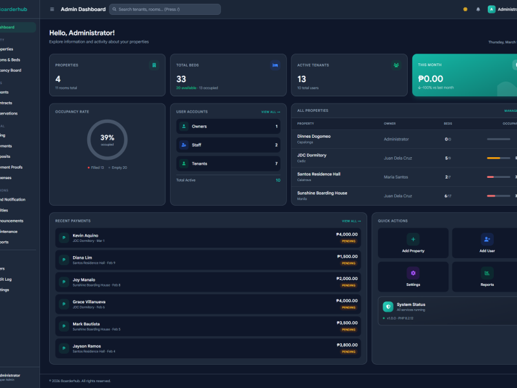Click the 39% occupancy rate ring
Viewport: 517px width, 388px height.
click(107, 140)
